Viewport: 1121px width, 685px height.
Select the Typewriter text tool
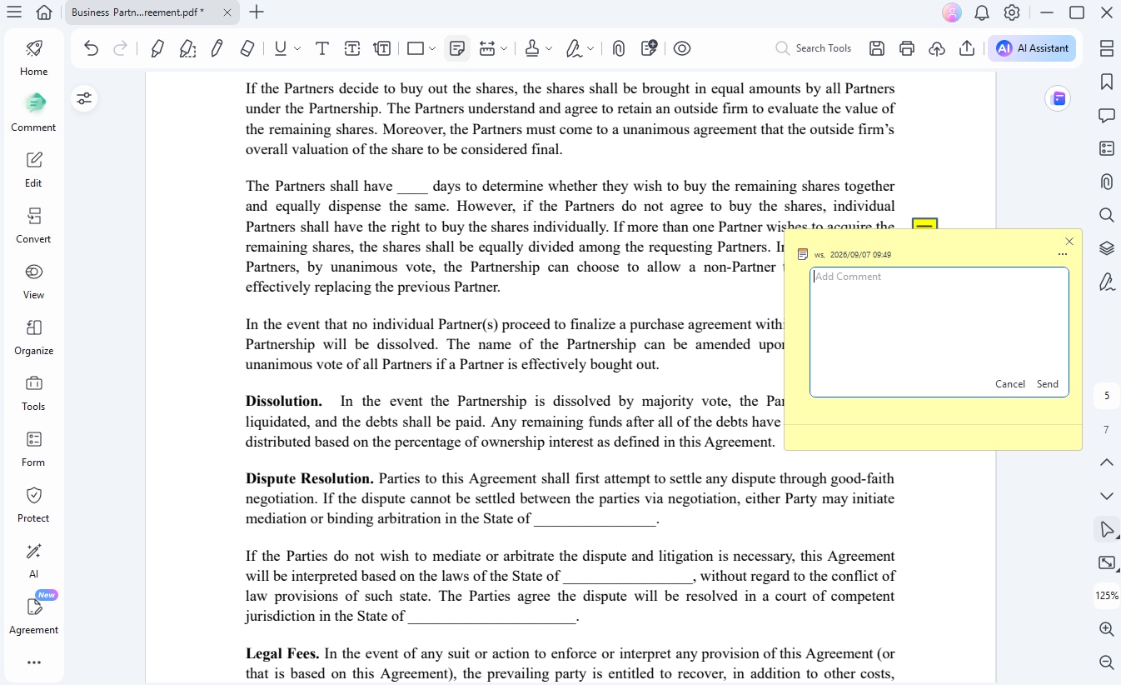321,48
